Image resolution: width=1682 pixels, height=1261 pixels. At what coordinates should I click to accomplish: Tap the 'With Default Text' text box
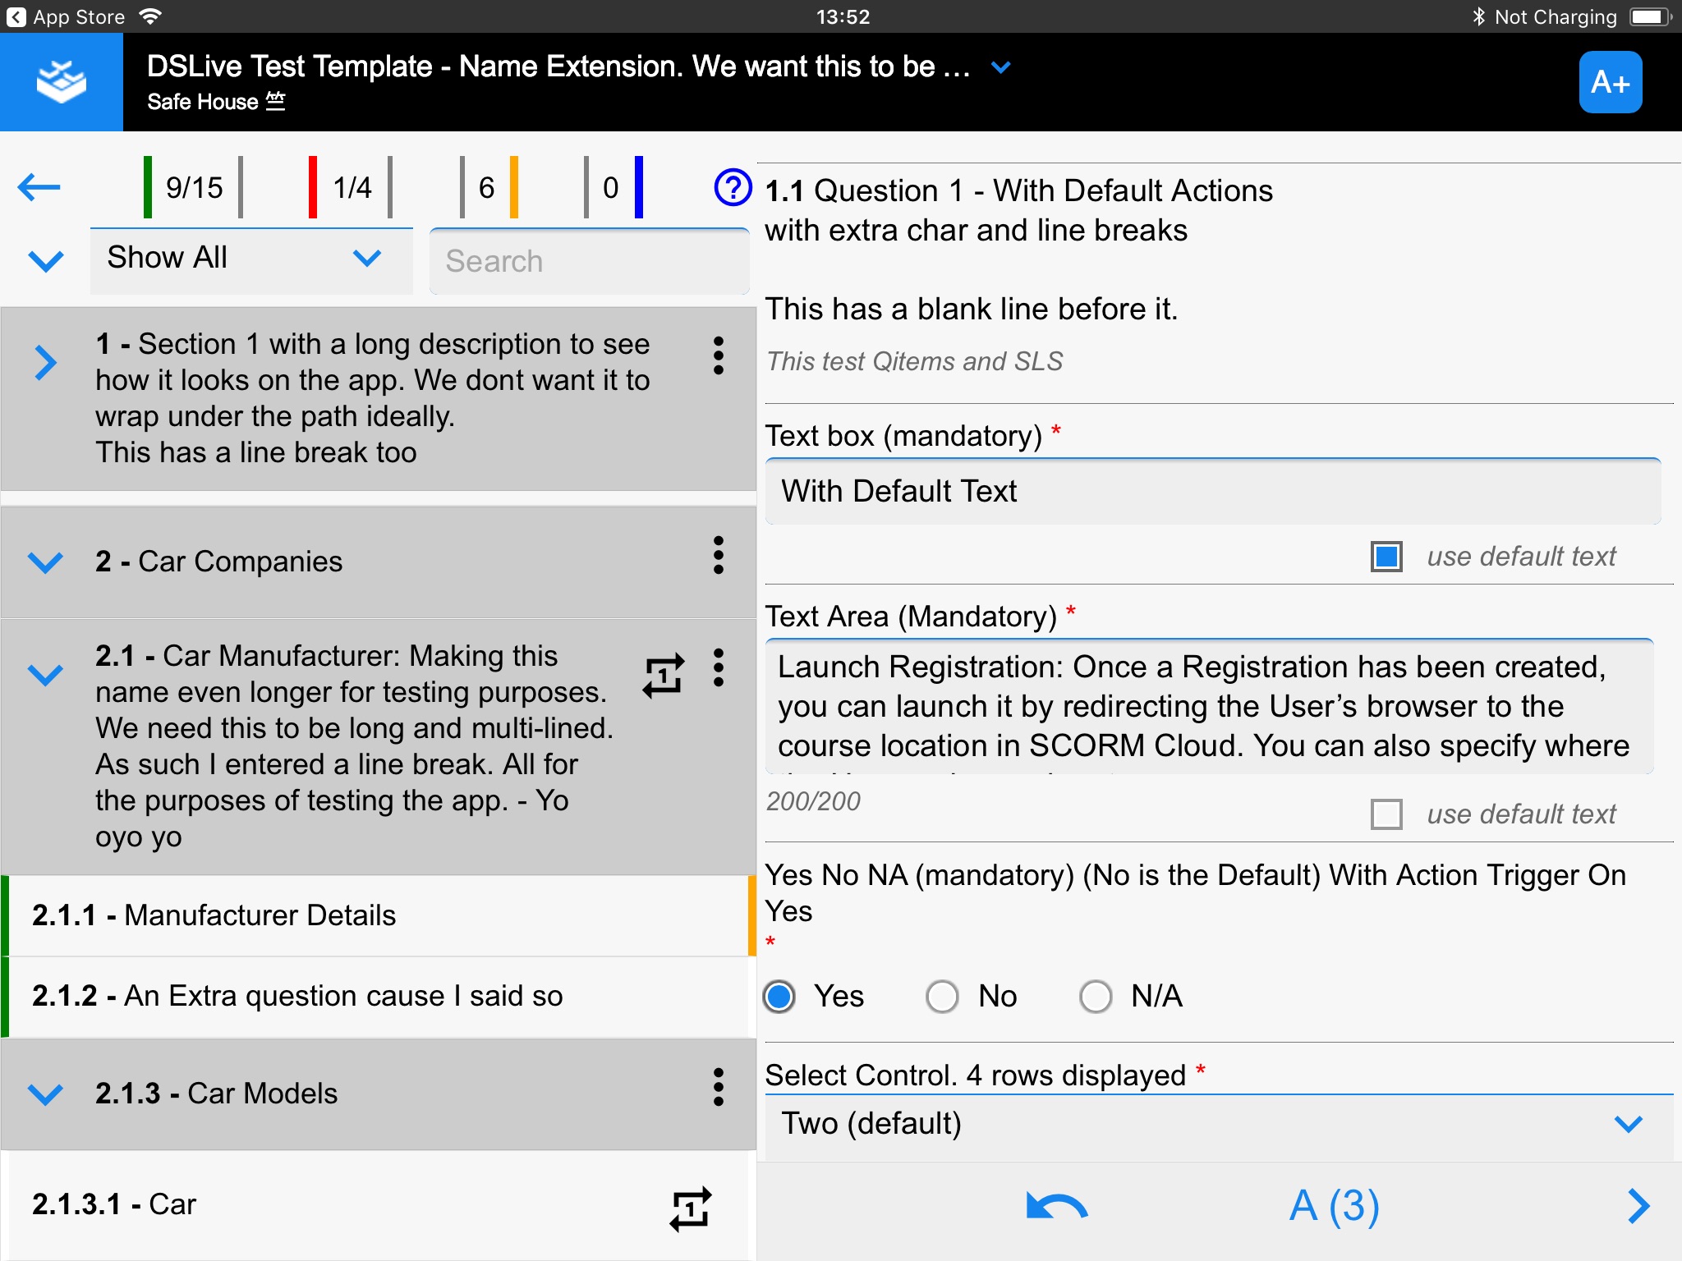pyautogui.click(x=1213, y=491)
